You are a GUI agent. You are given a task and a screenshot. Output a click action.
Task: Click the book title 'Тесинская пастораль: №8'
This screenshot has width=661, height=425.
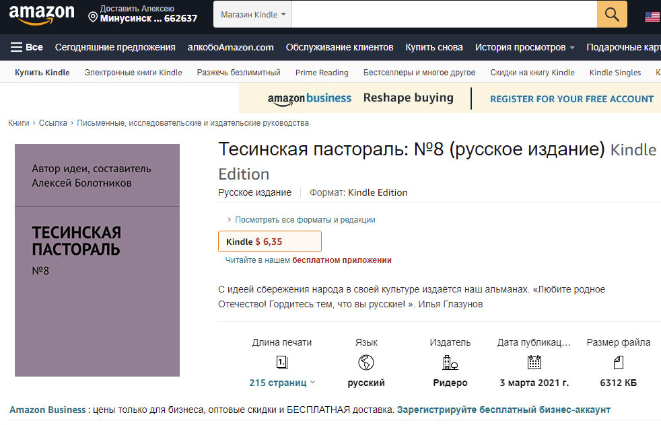(330, 149)
